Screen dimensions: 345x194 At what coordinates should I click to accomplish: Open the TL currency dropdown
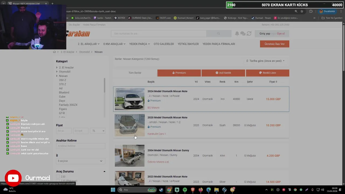[x=98, y=131]
